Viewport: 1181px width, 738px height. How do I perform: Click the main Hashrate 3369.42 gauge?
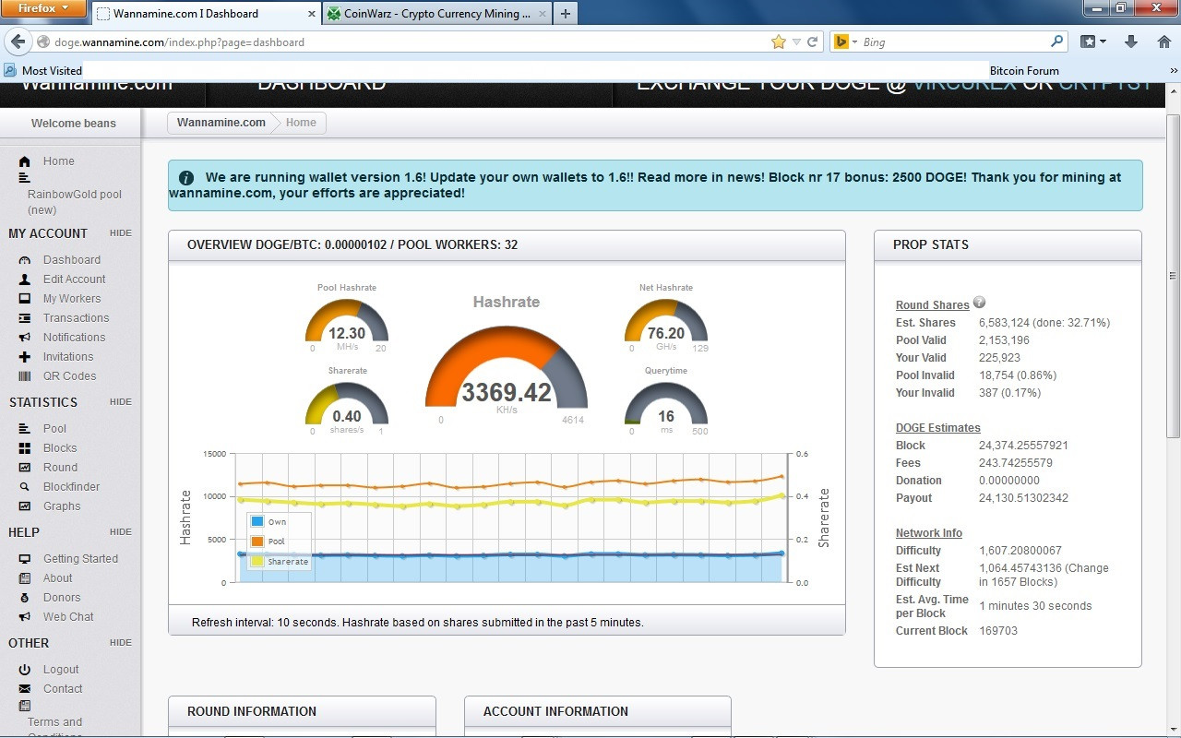(x=506, y=366)
